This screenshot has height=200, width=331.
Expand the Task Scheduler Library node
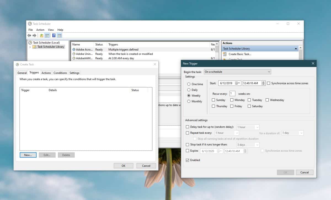[30, 47]
